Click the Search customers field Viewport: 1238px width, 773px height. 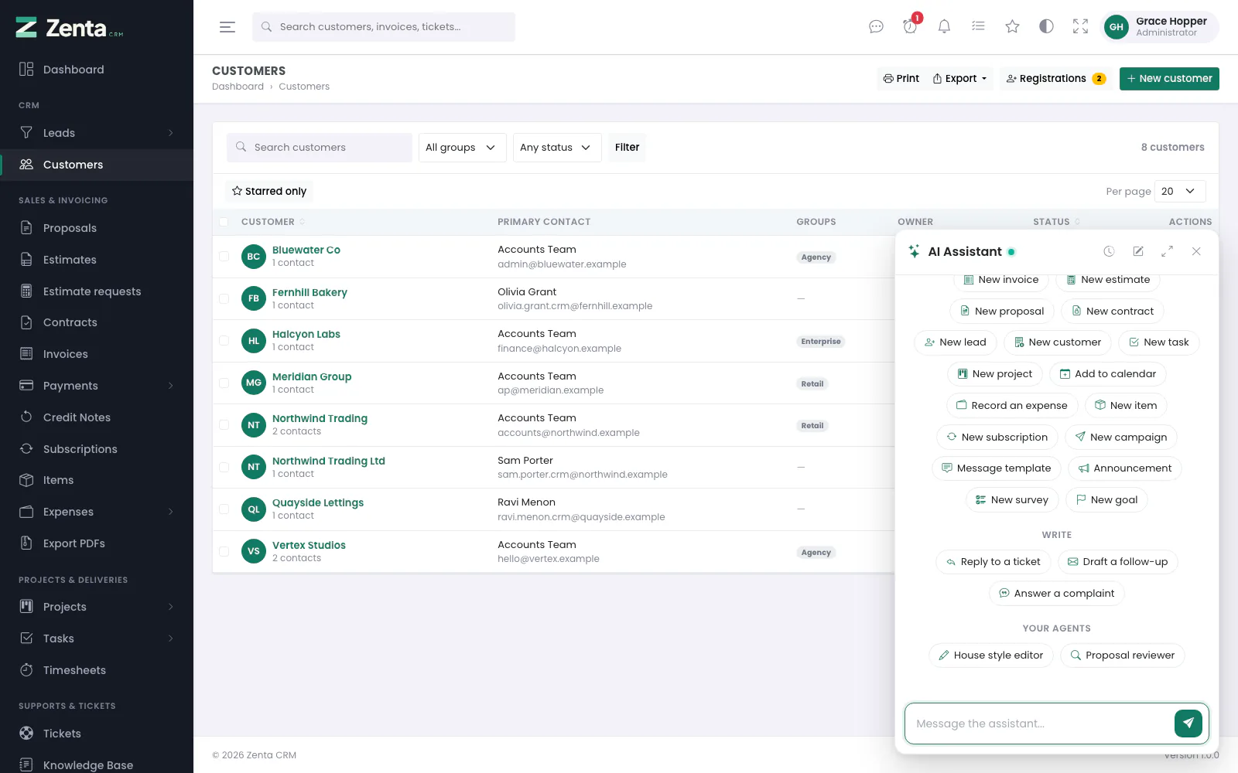(320, 148)
